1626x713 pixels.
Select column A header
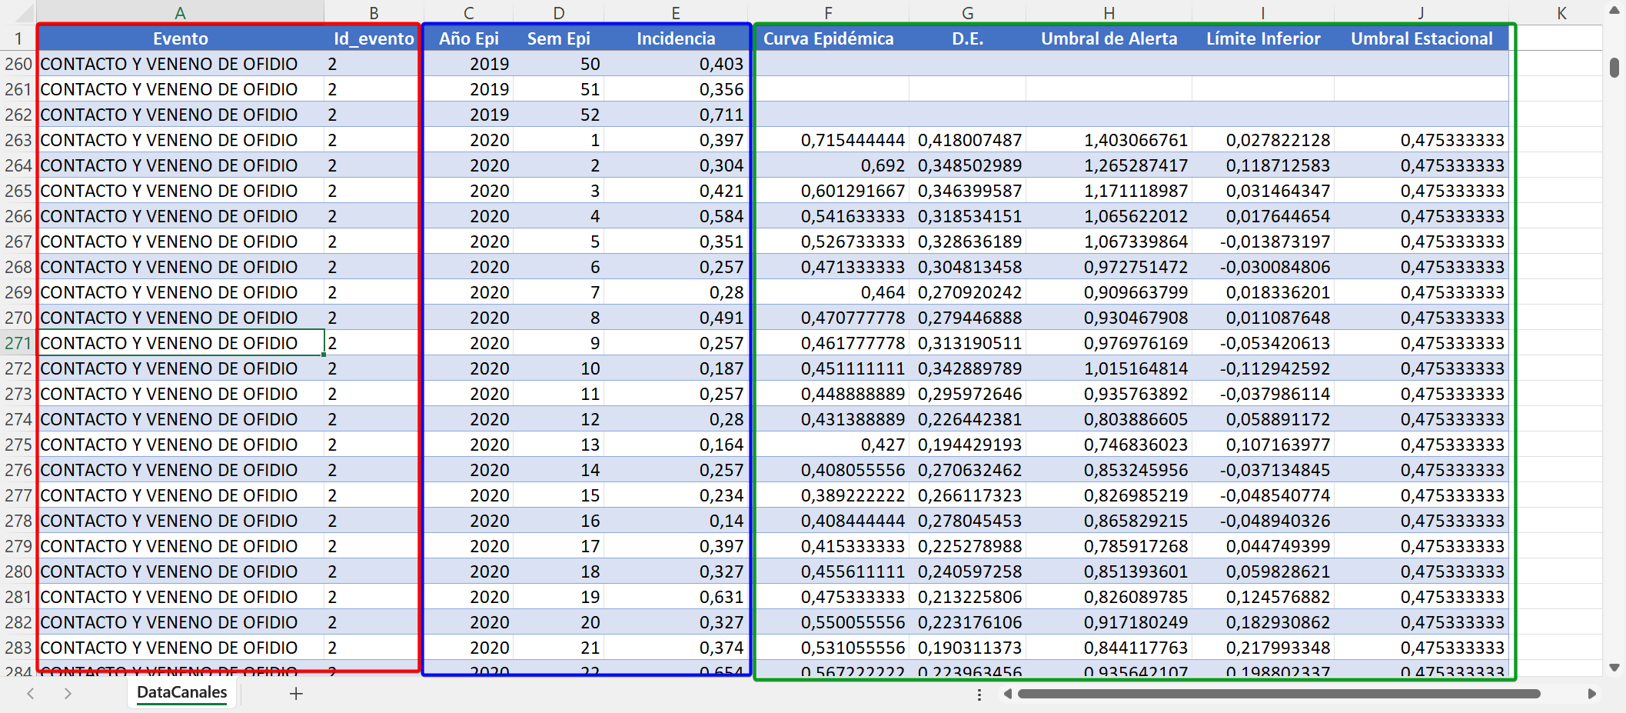(180, 12)
